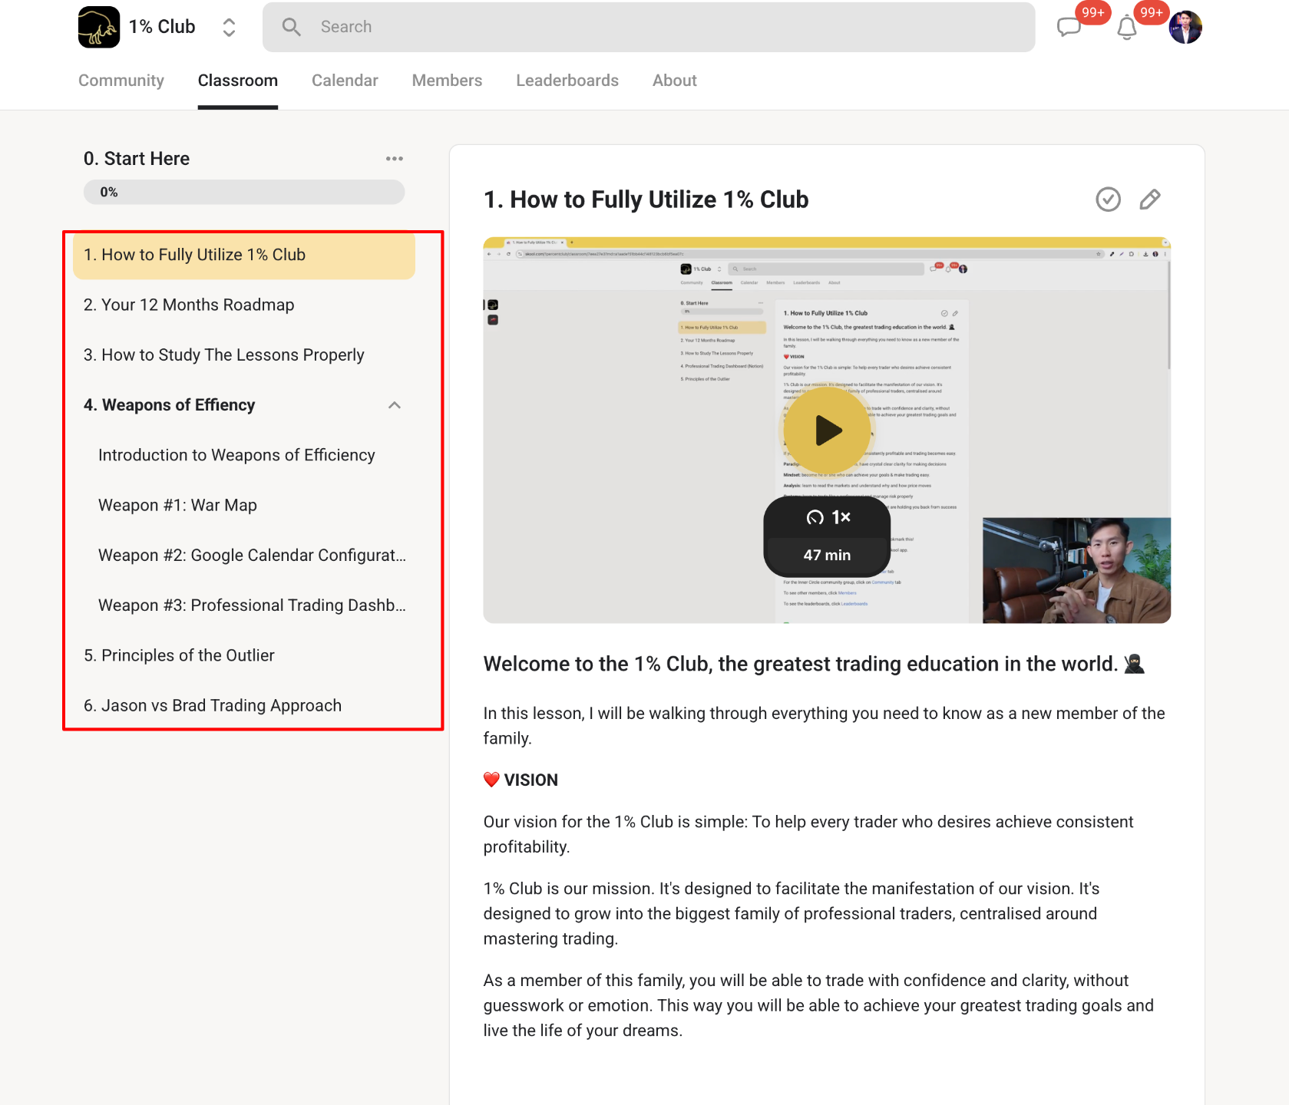Mark lesson complete with the checkmark circle
Viewport: 1289px width, 1105px height.
[x=1108, y=200]
